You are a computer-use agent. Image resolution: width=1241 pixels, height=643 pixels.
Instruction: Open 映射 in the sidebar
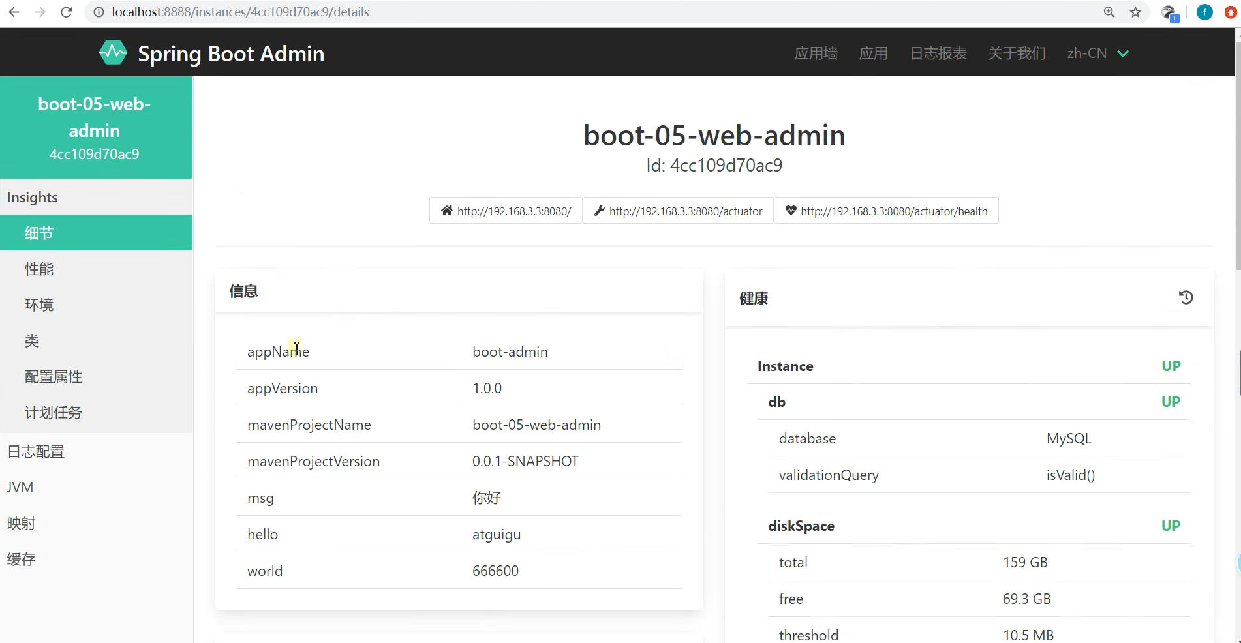click(96, 523)
